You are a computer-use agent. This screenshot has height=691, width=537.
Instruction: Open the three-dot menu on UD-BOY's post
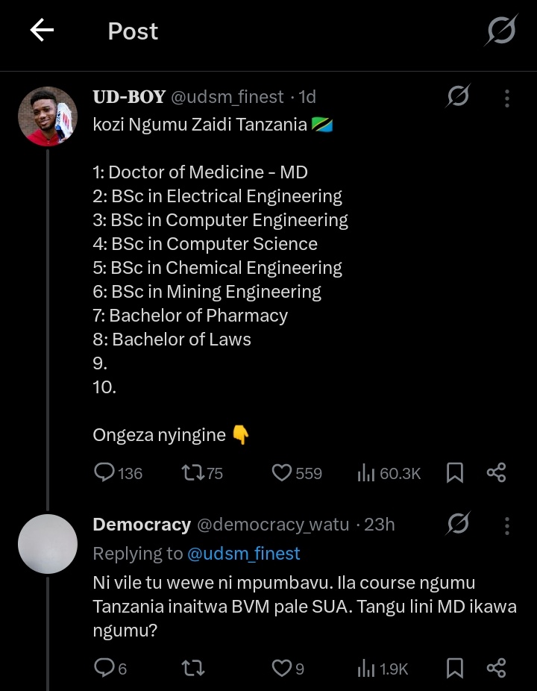click(507, 99)
